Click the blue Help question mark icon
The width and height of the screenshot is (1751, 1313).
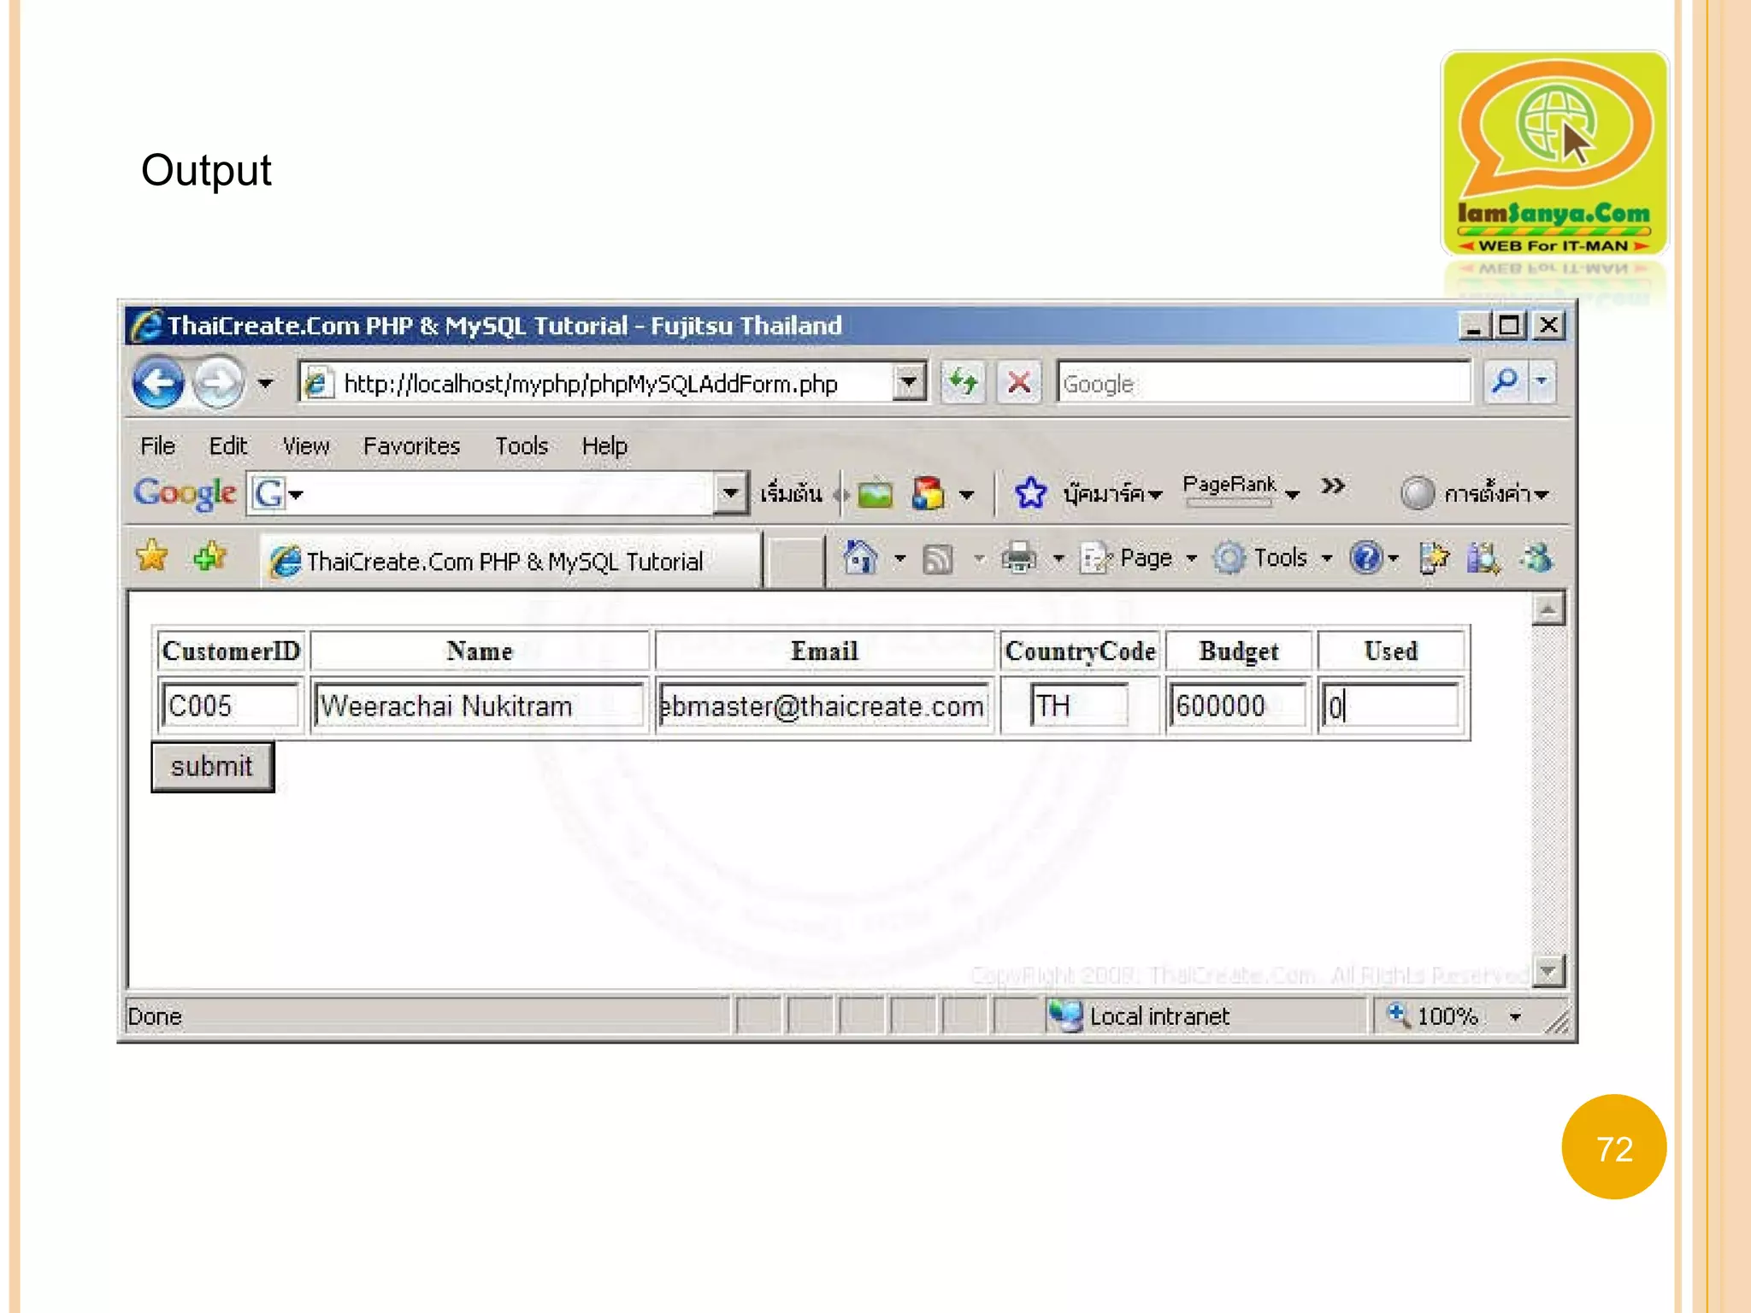click(1365, 559)
